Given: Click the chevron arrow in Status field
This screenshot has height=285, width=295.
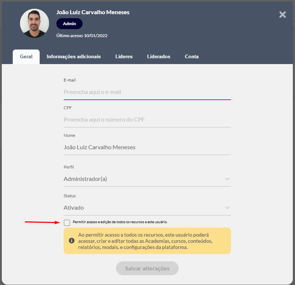Looking at the screenshot, I should coord(227,208).
